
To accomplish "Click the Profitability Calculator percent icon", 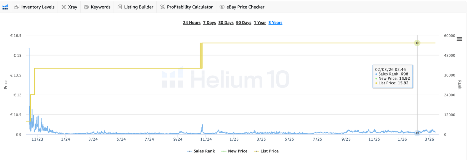I will pyautogui.click(x=162, y=7).
